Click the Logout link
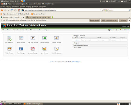The height and width of the screenshot is (105, 131). [x=127, y=30]
